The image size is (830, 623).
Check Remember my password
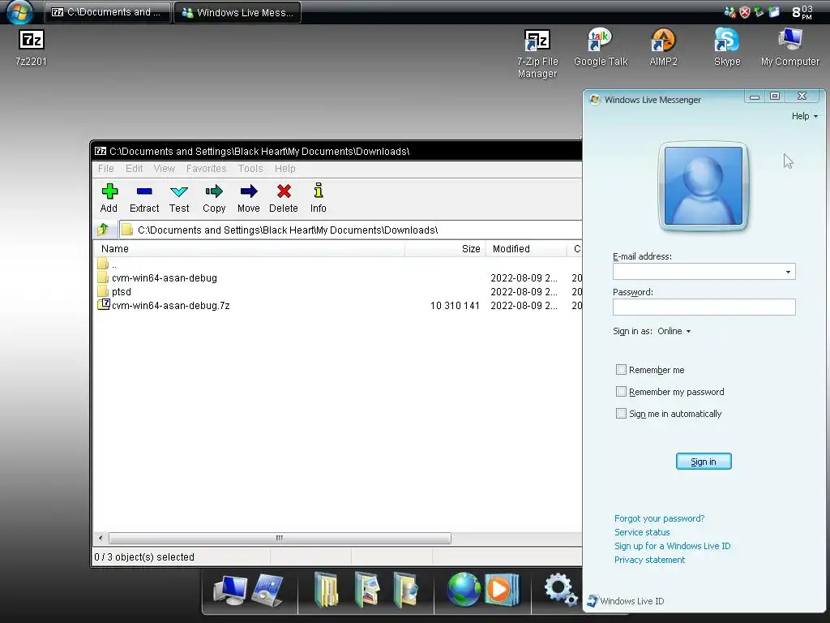[621, 391]
